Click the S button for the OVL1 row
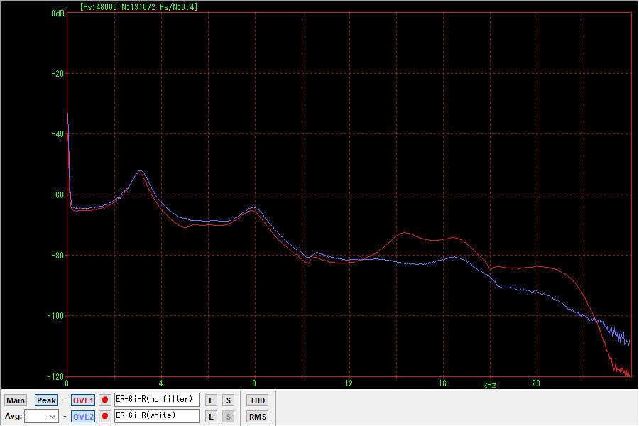Image resolution: width=639 pixels, height=426 pixels. coord(228,400)
